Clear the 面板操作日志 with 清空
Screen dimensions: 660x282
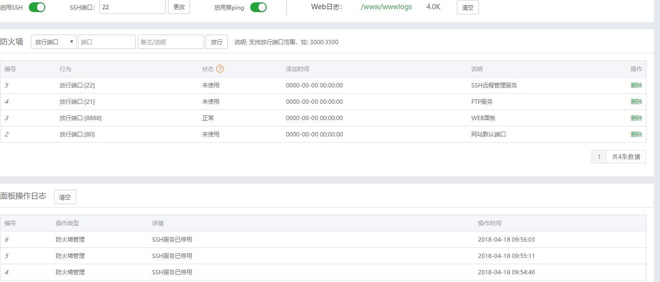pyautogui.click(x=65, y=197)
